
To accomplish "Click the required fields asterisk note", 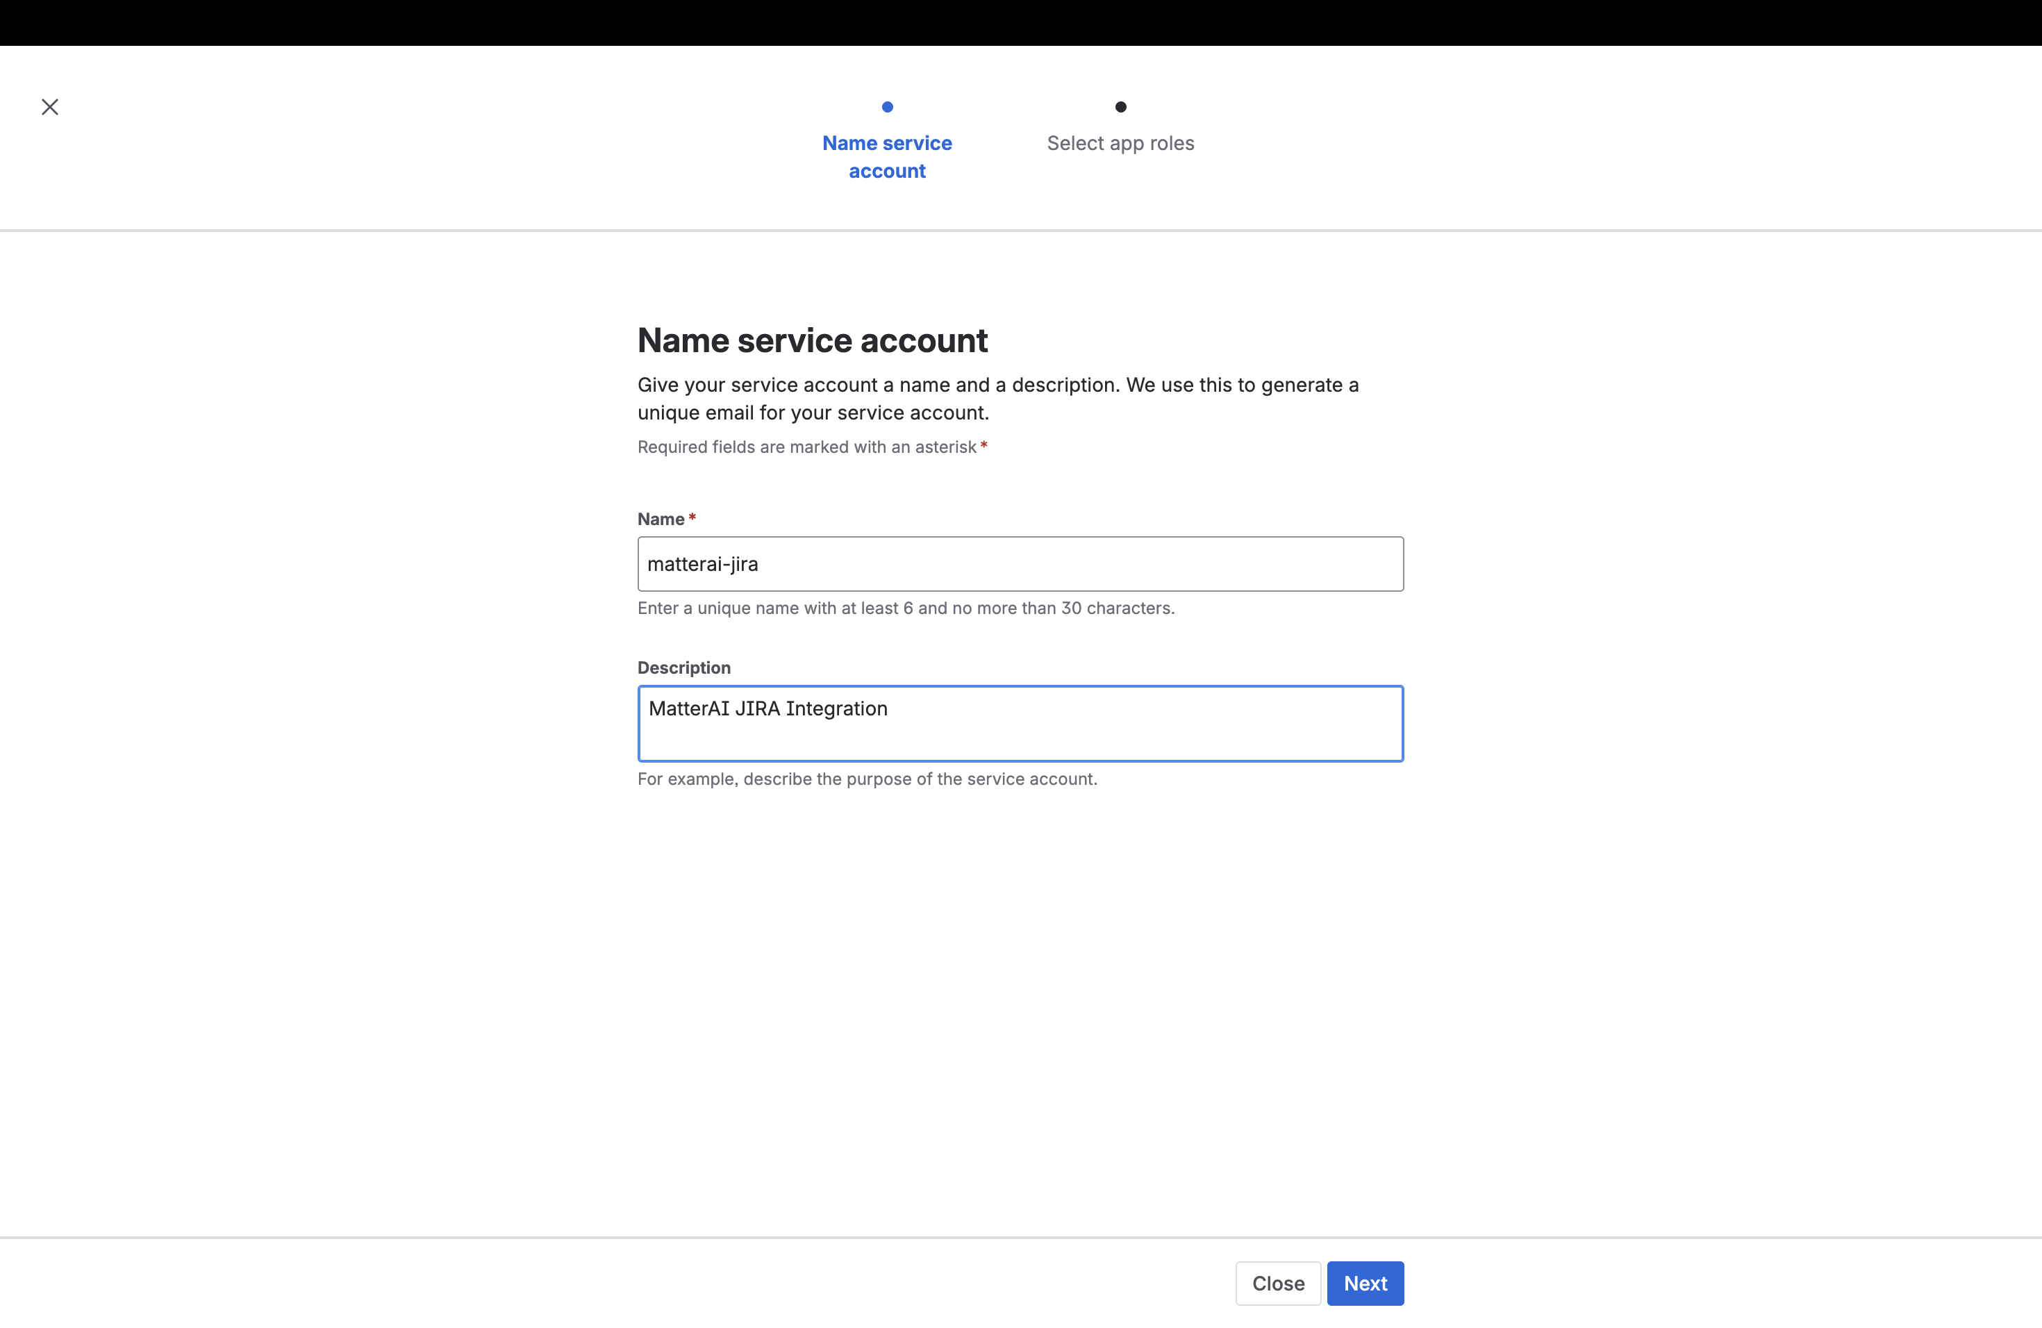I will tap(812, 447).
